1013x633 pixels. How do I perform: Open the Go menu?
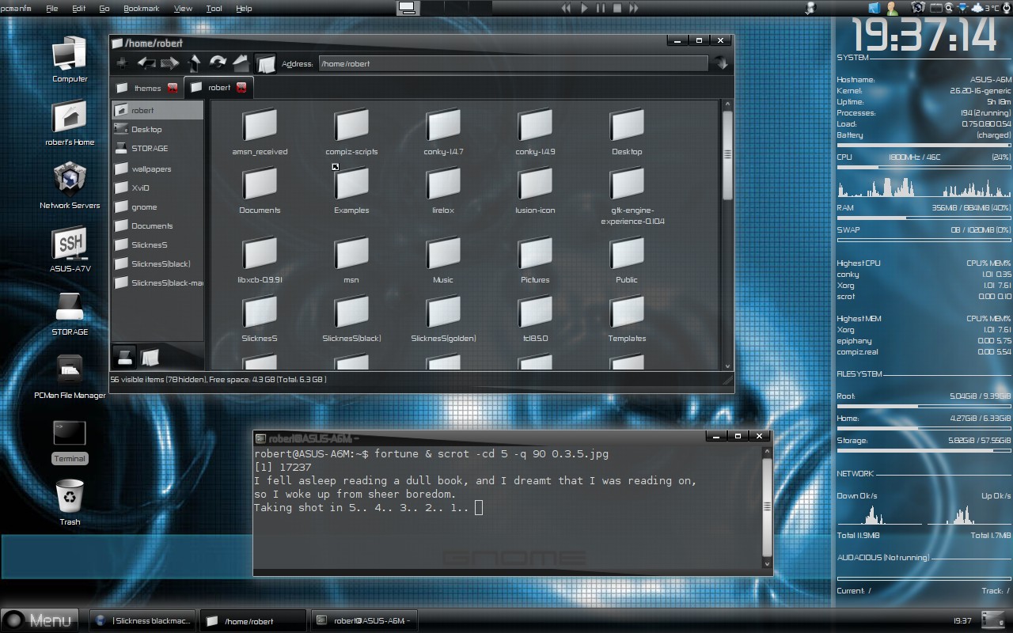pos(104,8)
